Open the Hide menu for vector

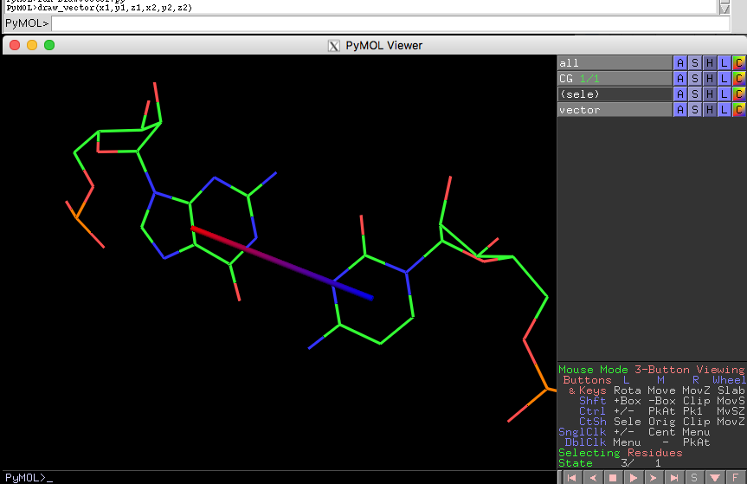pyautogui.click(x=709, y=110)
